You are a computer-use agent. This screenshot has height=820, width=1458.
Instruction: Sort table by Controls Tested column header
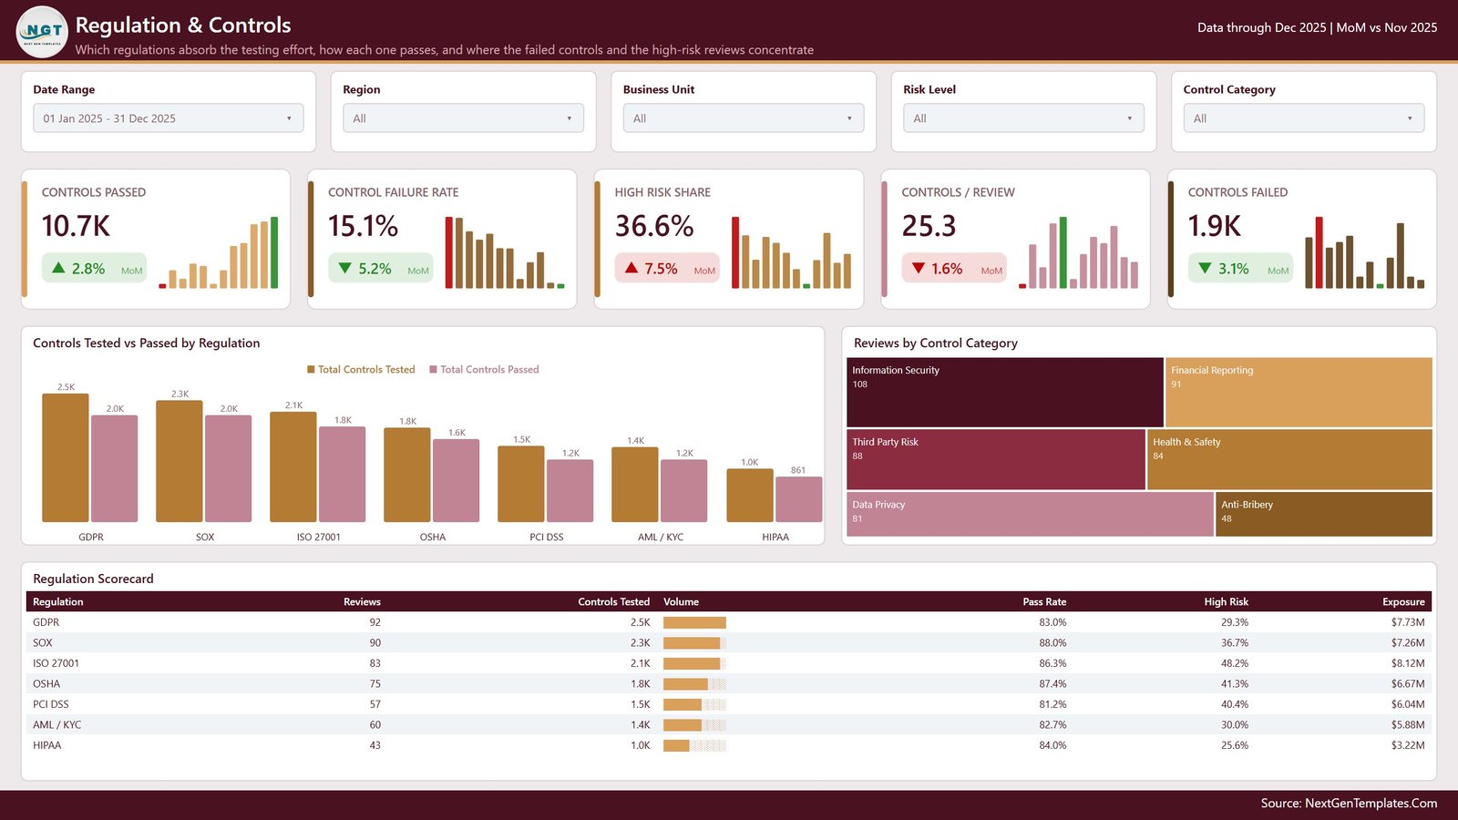(613, 602)
